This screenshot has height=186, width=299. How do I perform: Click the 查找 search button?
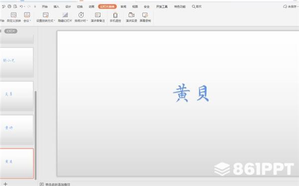point(197,6)
